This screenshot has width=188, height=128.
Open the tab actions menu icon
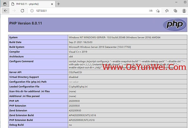pos(5,4)
